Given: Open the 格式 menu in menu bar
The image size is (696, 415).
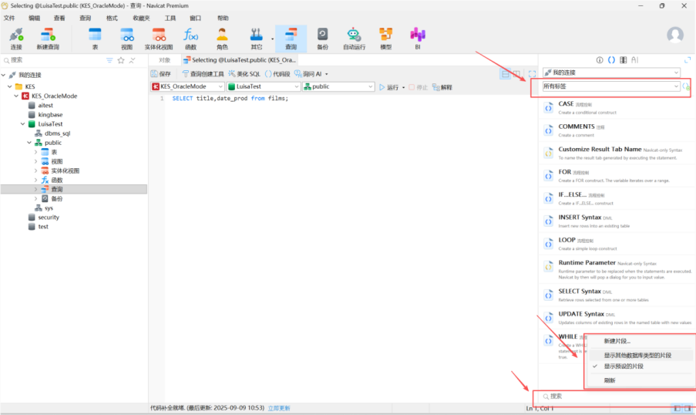Looking at the screenshot, I should (112, 18).
